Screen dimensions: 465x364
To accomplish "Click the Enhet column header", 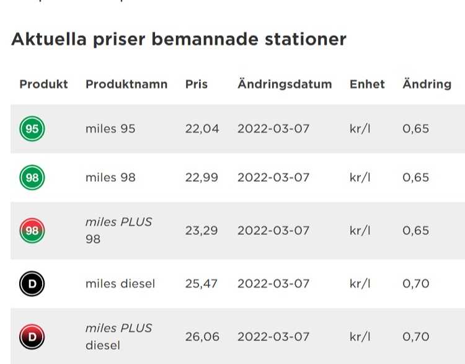I will point(367,84).
